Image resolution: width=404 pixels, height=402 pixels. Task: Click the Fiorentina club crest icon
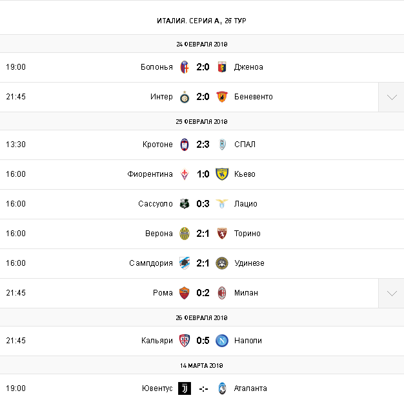(x=185, y=174)
